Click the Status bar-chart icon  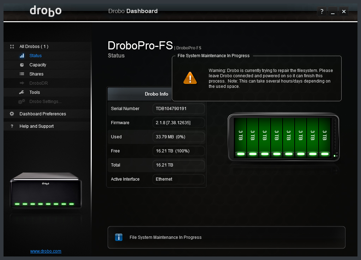pos(22,56)
